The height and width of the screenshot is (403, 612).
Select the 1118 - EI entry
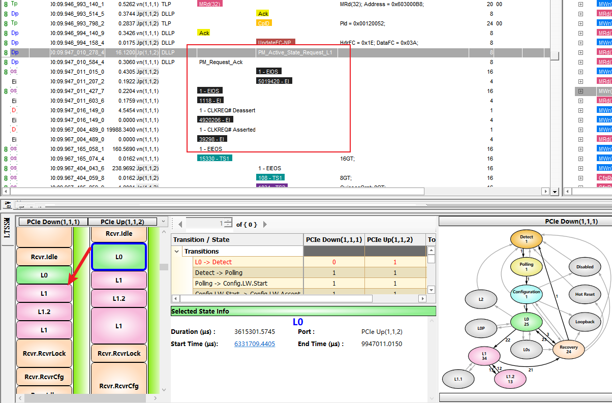(210, 101)
